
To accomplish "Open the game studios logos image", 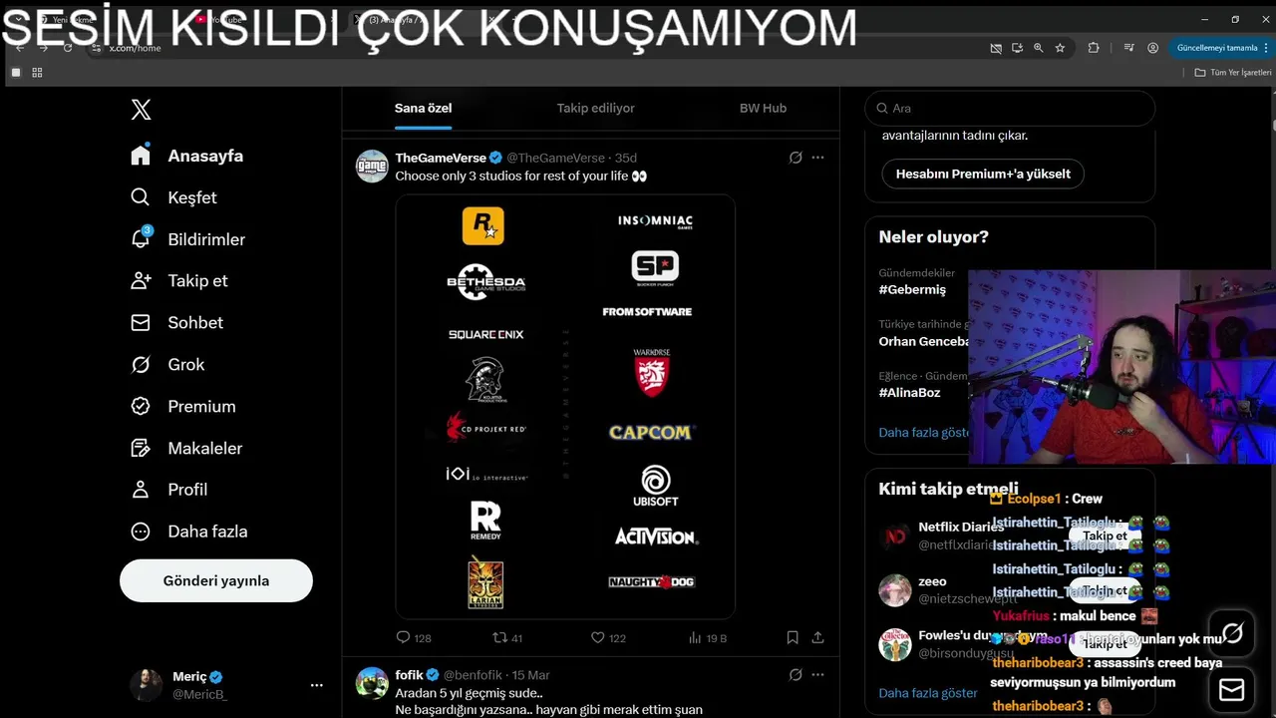I will point(565,407).
